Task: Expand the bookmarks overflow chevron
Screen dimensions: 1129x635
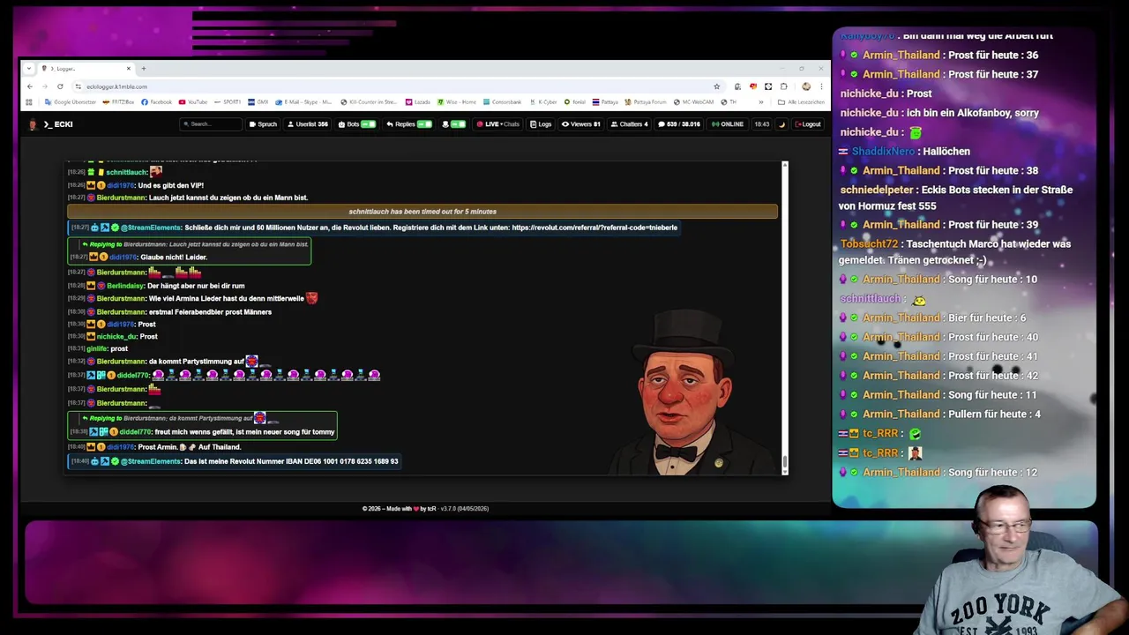Action: [x=761, y=101]
